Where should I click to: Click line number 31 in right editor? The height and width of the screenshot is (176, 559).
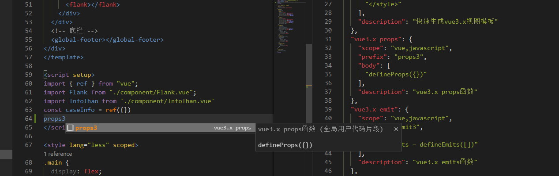click(x=327, y=39)
